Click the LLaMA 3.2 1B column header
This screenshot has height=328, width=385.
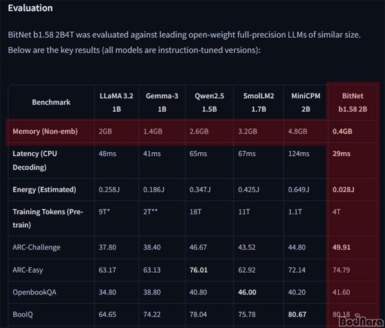116,103
